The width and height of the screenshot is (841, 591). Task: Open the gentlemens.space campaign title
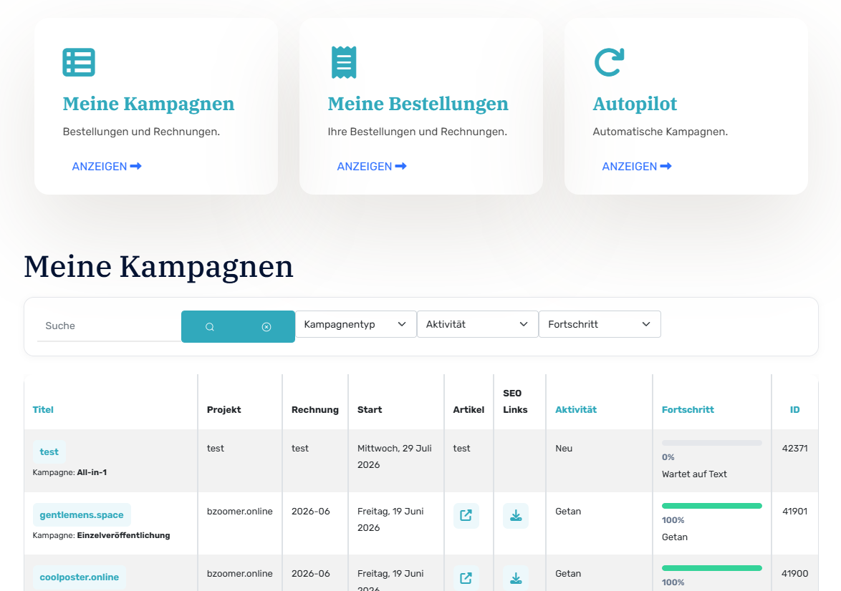click(82, 515)
